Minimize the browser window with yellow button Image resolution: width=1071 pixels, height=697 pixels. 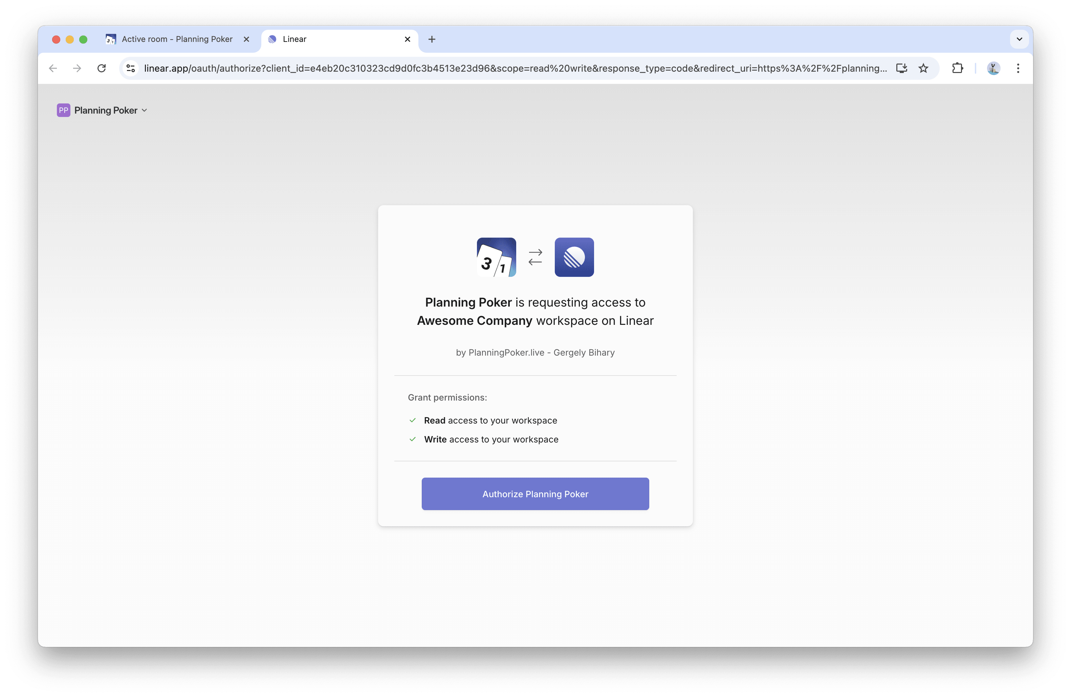coord(70,39)
